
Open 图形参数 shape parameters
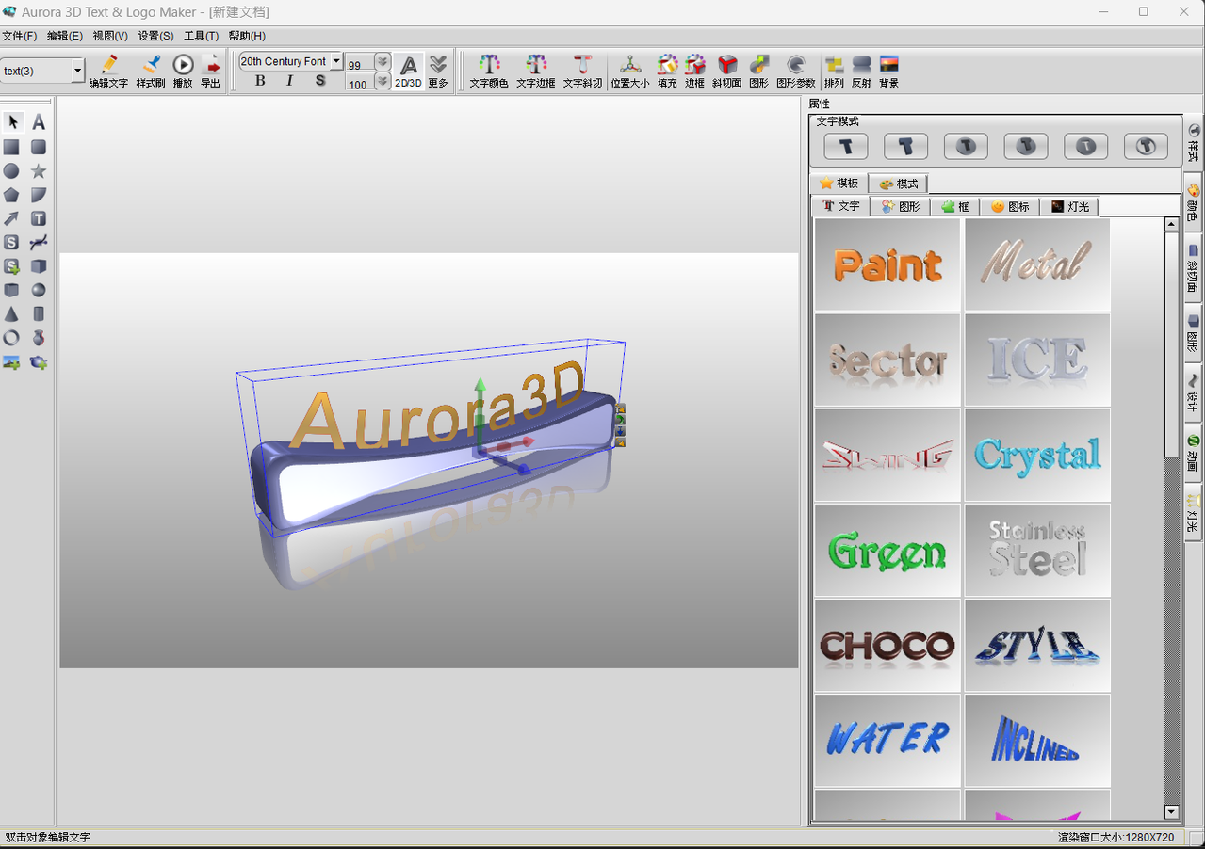point(796,71)
